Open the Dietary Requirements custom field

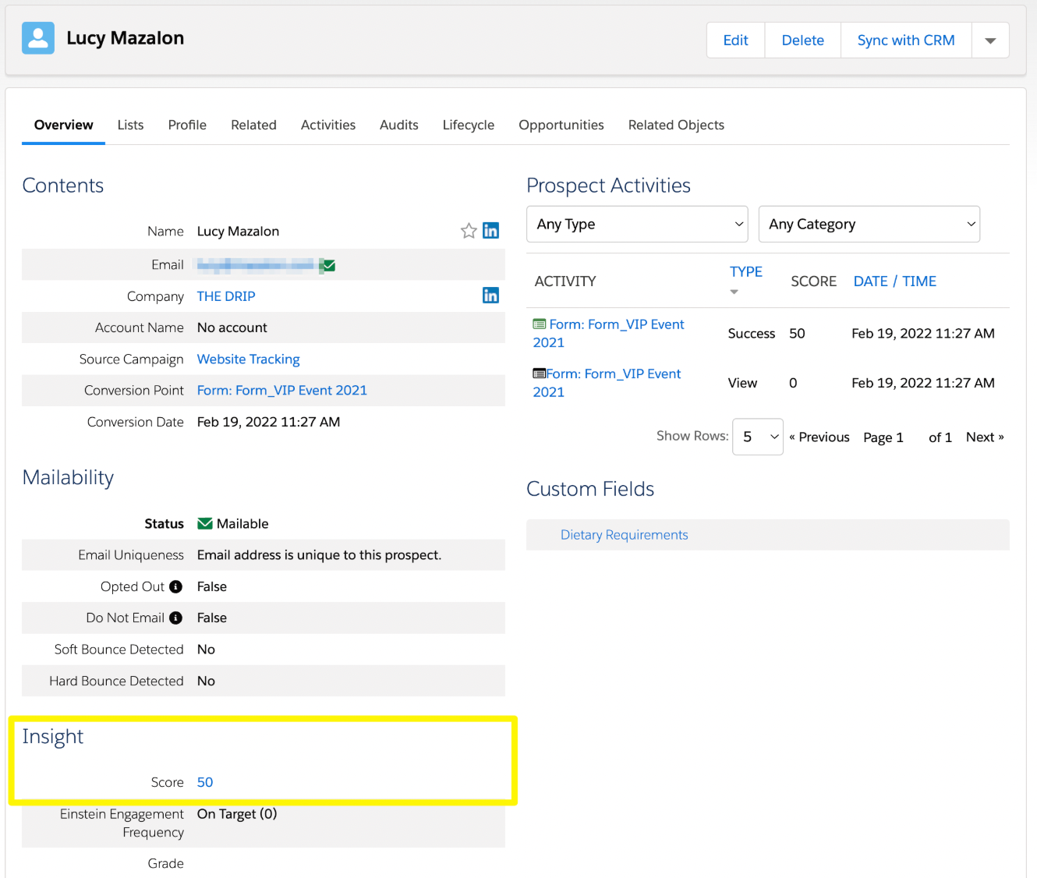[625, 535]
